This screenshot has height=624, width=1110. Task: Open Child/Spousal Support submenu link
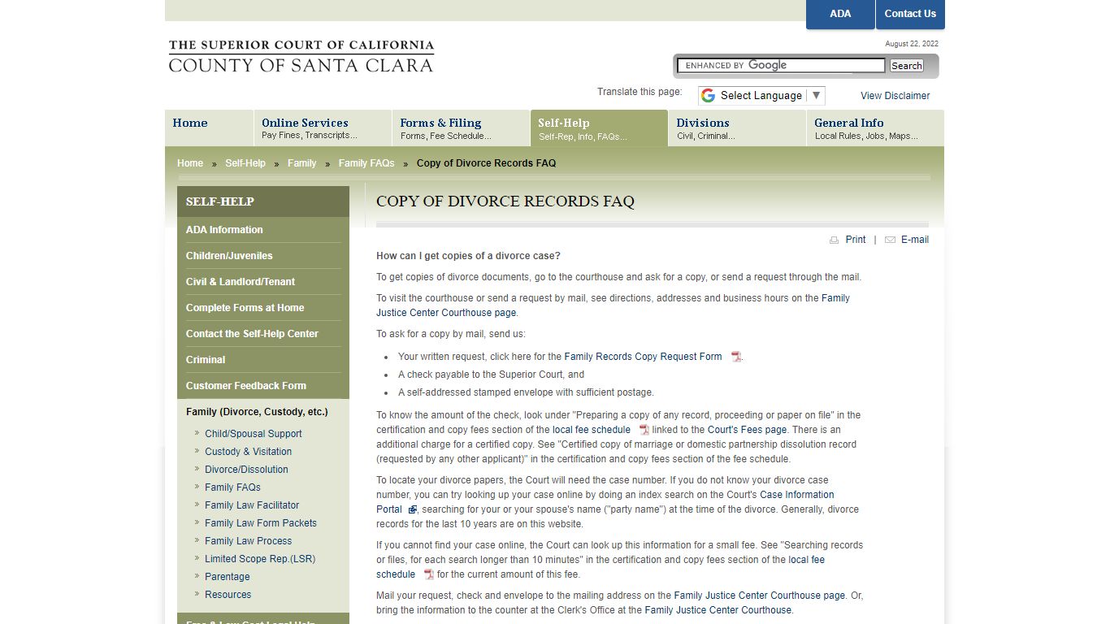pyautogui.click(x=253, y=434)
